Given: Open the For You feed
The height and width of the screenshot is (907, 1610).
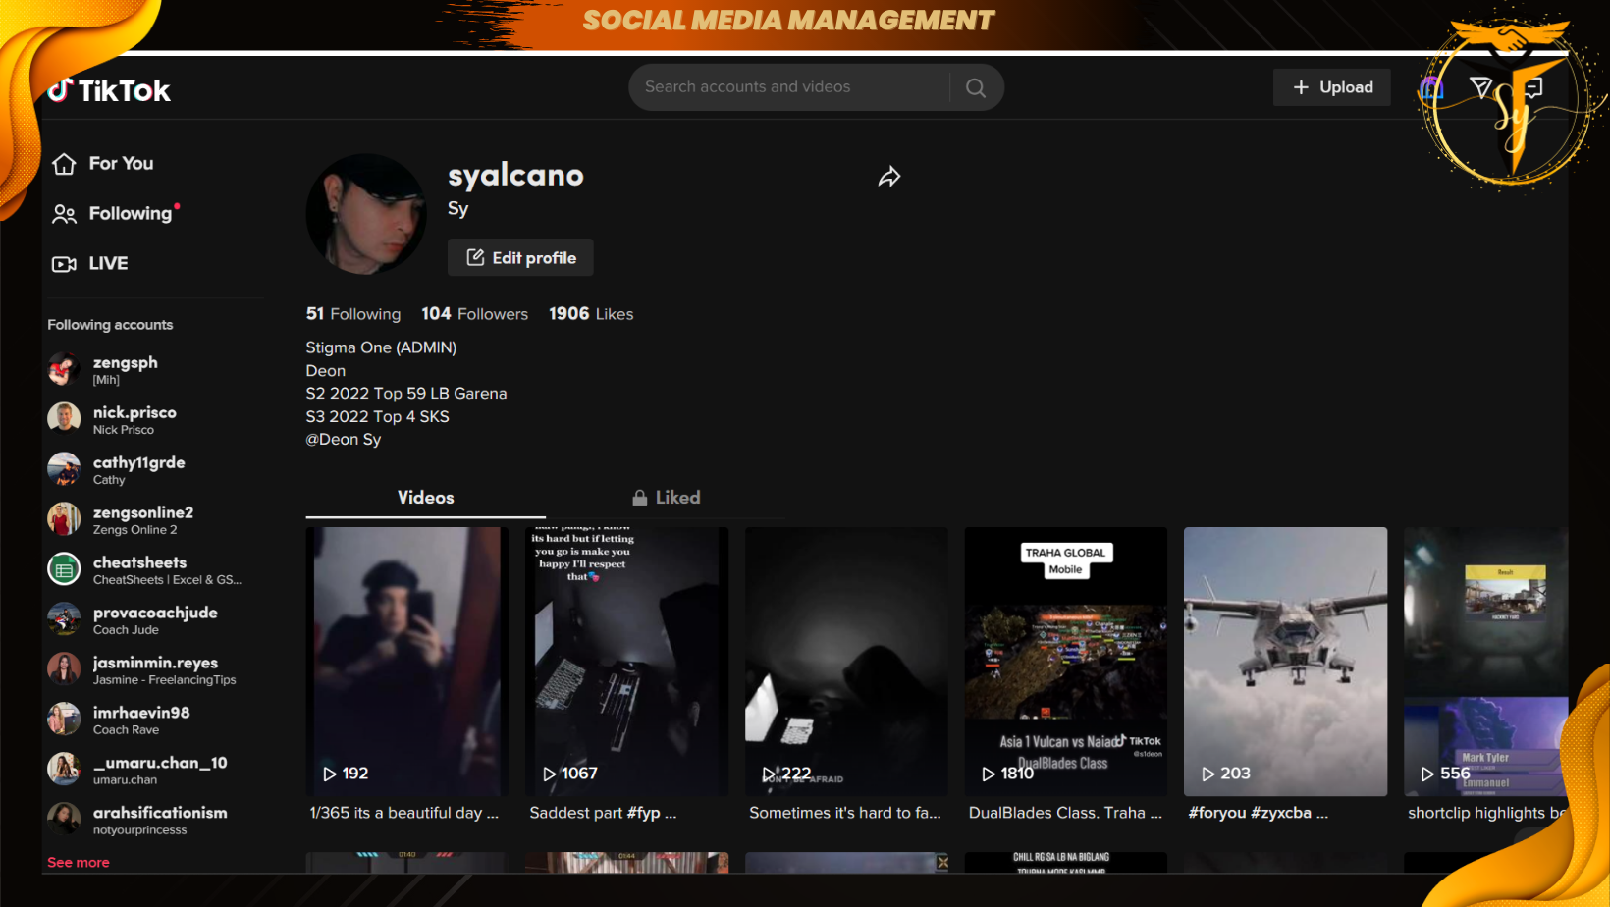Looking at the screenshot, I should click(x=103, y=163).
